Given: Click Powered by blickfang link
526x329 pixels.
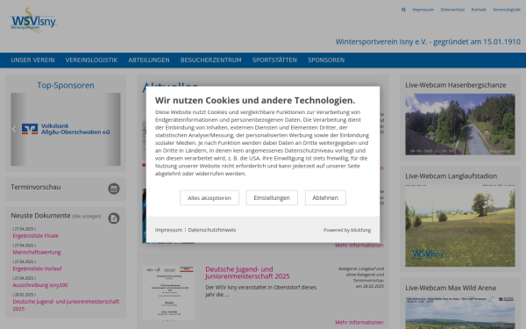Looking at the screenshot, I should point(347,230).
